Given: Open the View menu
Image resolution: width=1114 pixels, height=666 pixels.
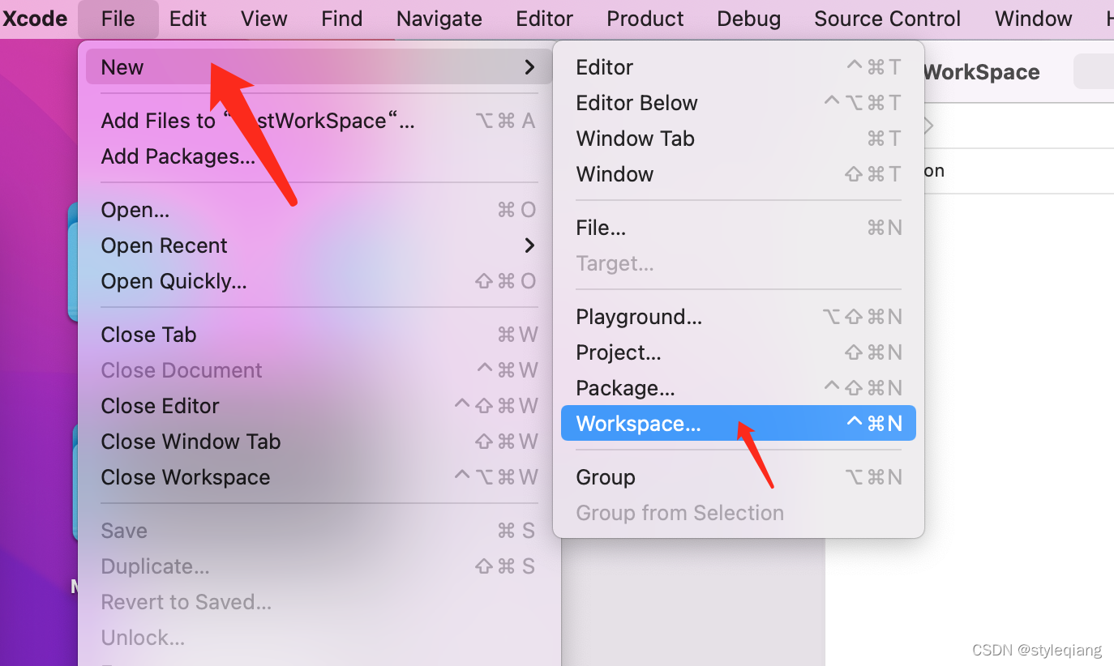Looking at the screenshot, I should point(264,19).
